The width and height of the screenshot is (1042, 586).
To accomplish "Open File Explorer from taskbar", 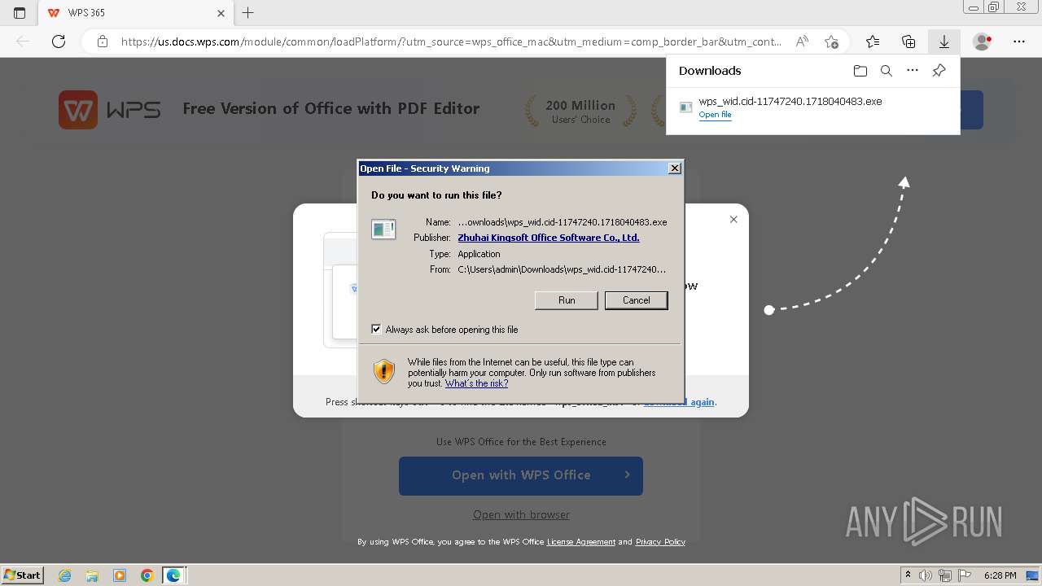I will 92,575.
